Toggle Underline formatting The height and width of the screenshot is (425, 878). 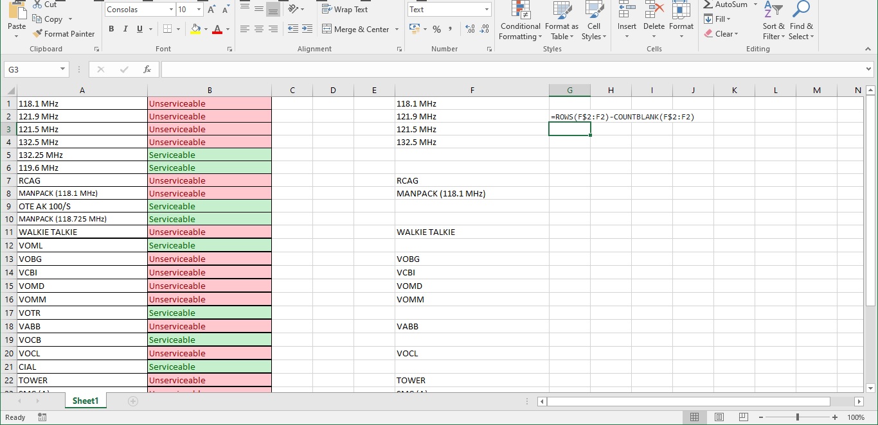click(138, 29)
